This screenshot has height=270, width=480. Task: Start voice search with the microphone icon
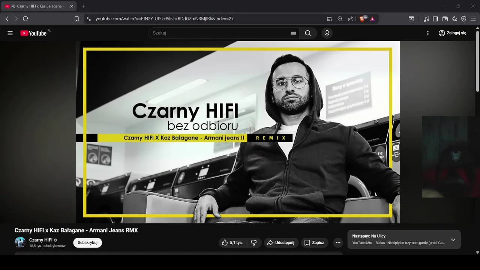point(327,33)
